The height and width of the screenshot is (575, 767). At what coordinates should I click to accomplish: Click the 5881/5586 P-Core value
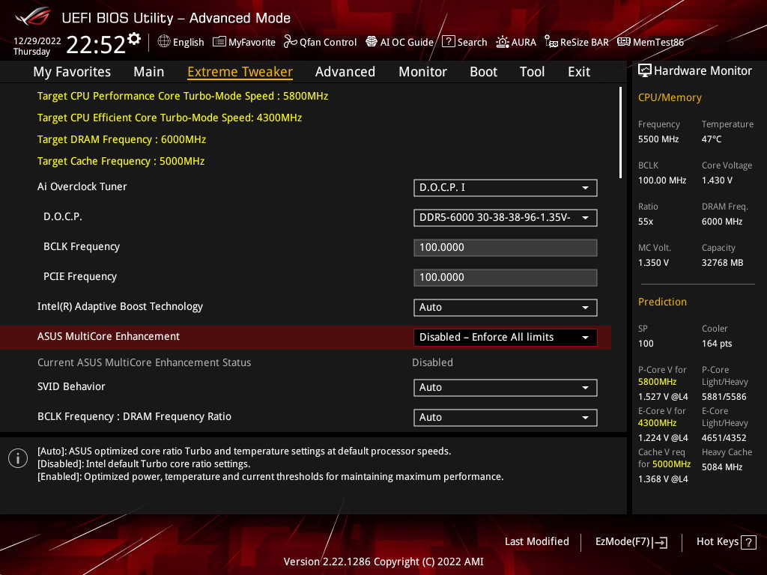724,397
